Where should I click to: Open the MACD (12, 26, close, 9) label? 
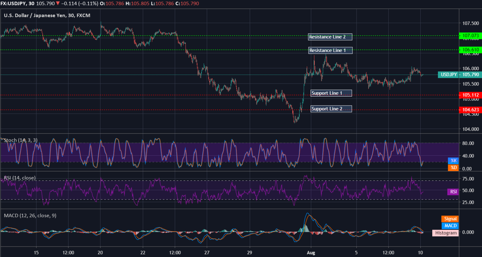pyautogui.click(x=30, y=216)
